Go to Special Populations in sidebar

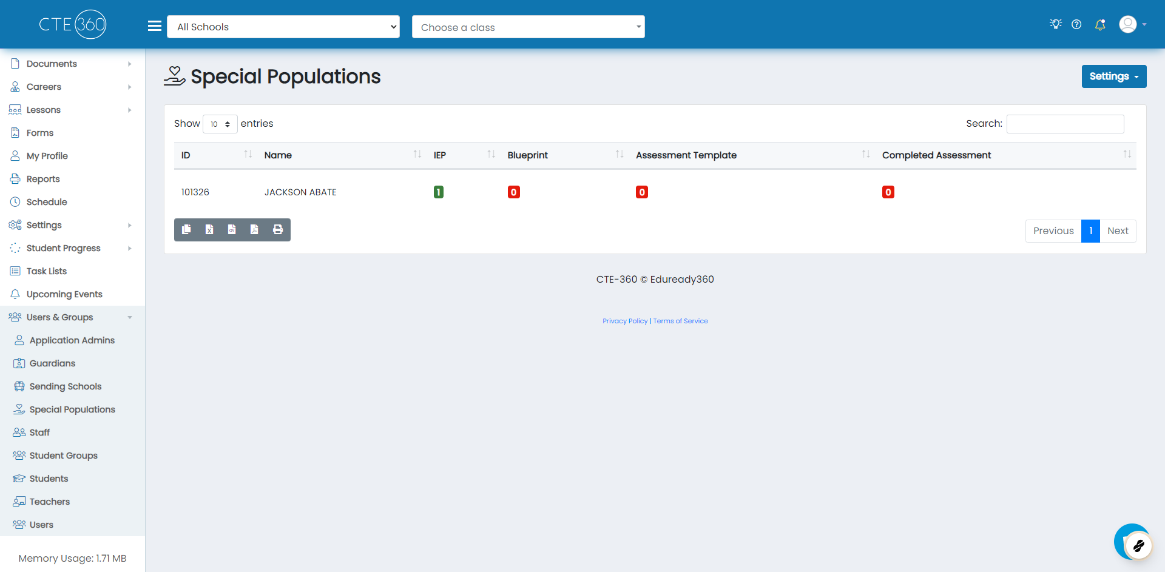72,409
